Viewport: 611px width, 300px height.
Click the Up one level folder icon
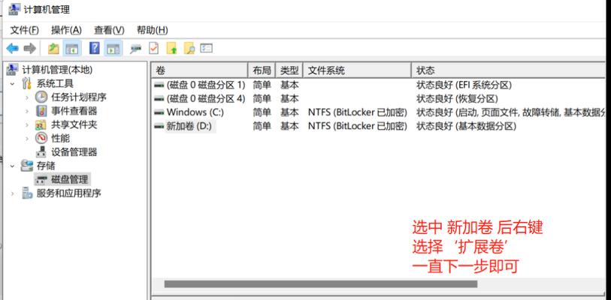coord(53,49)
